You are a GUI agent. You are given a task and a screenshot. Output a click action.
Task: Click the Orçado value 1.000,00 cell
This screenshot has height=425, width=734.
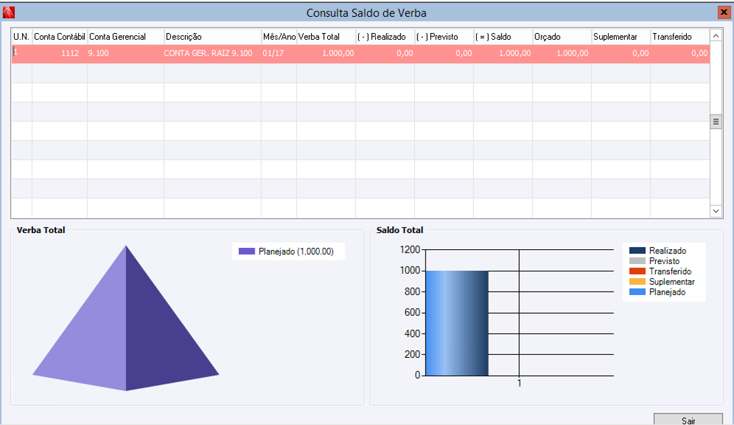[562, 53]
